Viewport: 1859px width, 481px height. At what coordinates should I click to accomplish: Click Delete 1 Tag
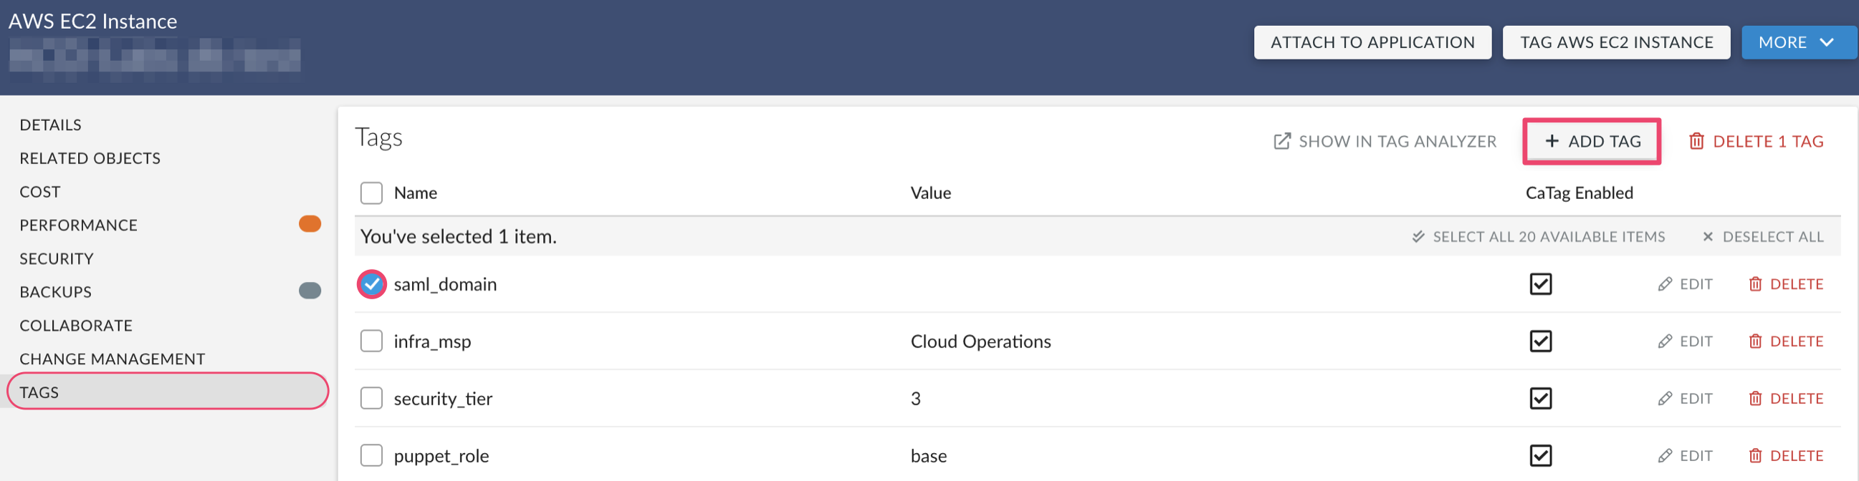pyautogui.click(x=1756, y=141)
